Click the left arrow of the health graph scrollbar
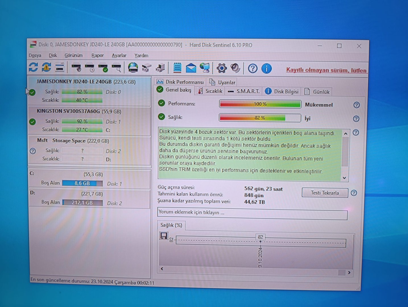The width and height of the screenshot is (408, 307). (x=162, y=269)
